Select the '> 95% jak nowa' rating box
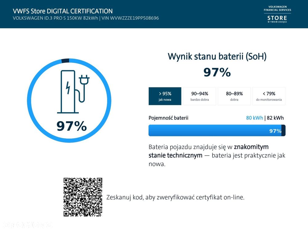Screen dimensions: 308x231 click(165, 96)
